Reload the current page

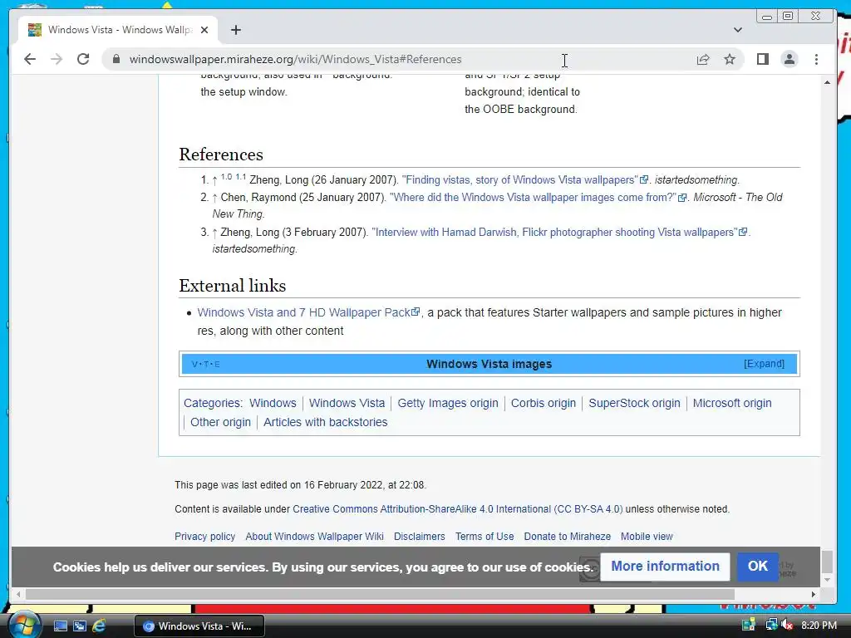click(x=83, y=59)
